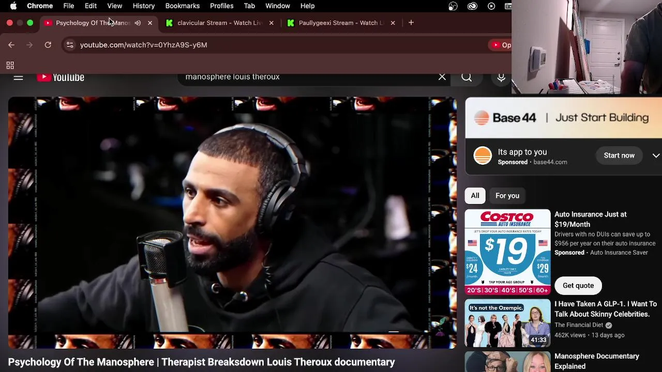662x372 pixels.
Task: Mute the audio icon on YouTube tab
Action: click(x=138, y=23)
